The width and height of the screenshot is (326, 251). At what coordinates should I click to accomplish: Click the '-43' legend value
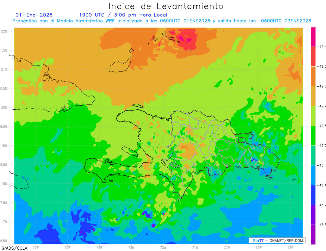(320, 165)
